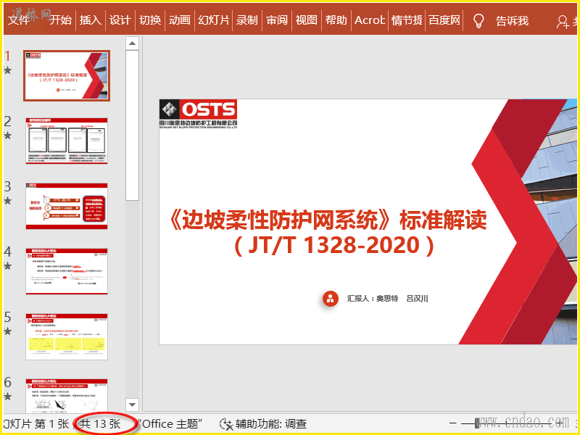Open the 设计 ribbon tab

coord(120,20)
